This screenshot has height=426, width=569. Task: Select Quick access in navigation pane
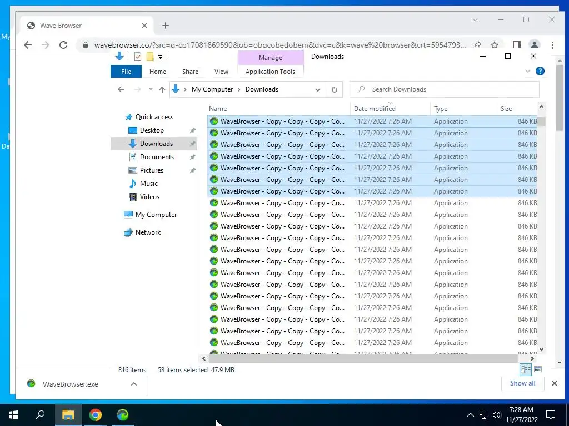tap(154, 117)
